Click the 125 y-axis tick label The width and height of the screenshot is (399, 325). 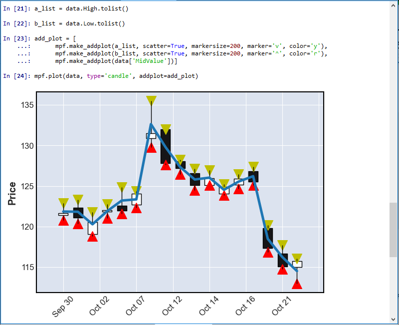point(27,186)
